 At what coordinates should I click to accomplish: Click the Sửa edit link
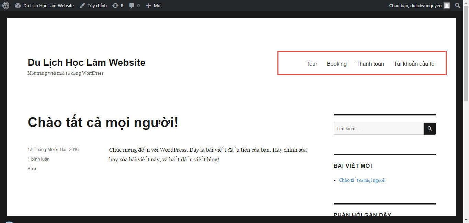(31, 168)
